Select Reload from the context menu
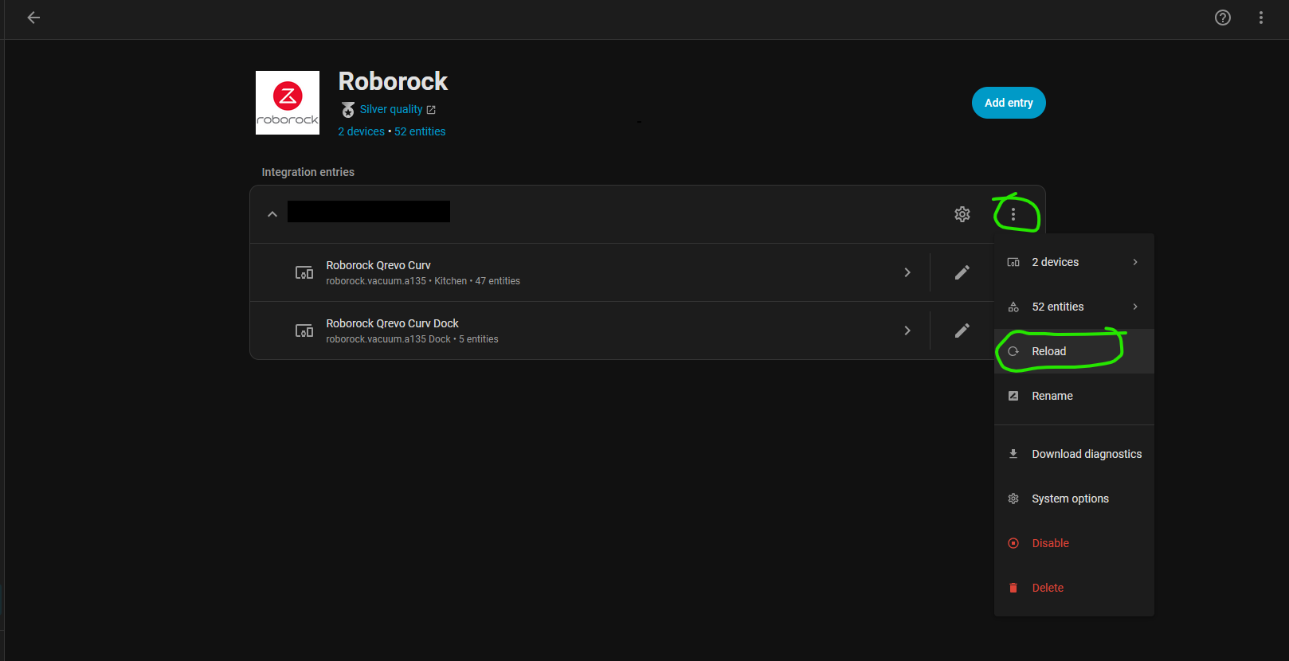This screenshot has height=661, width=1289. click(1074, 351)
